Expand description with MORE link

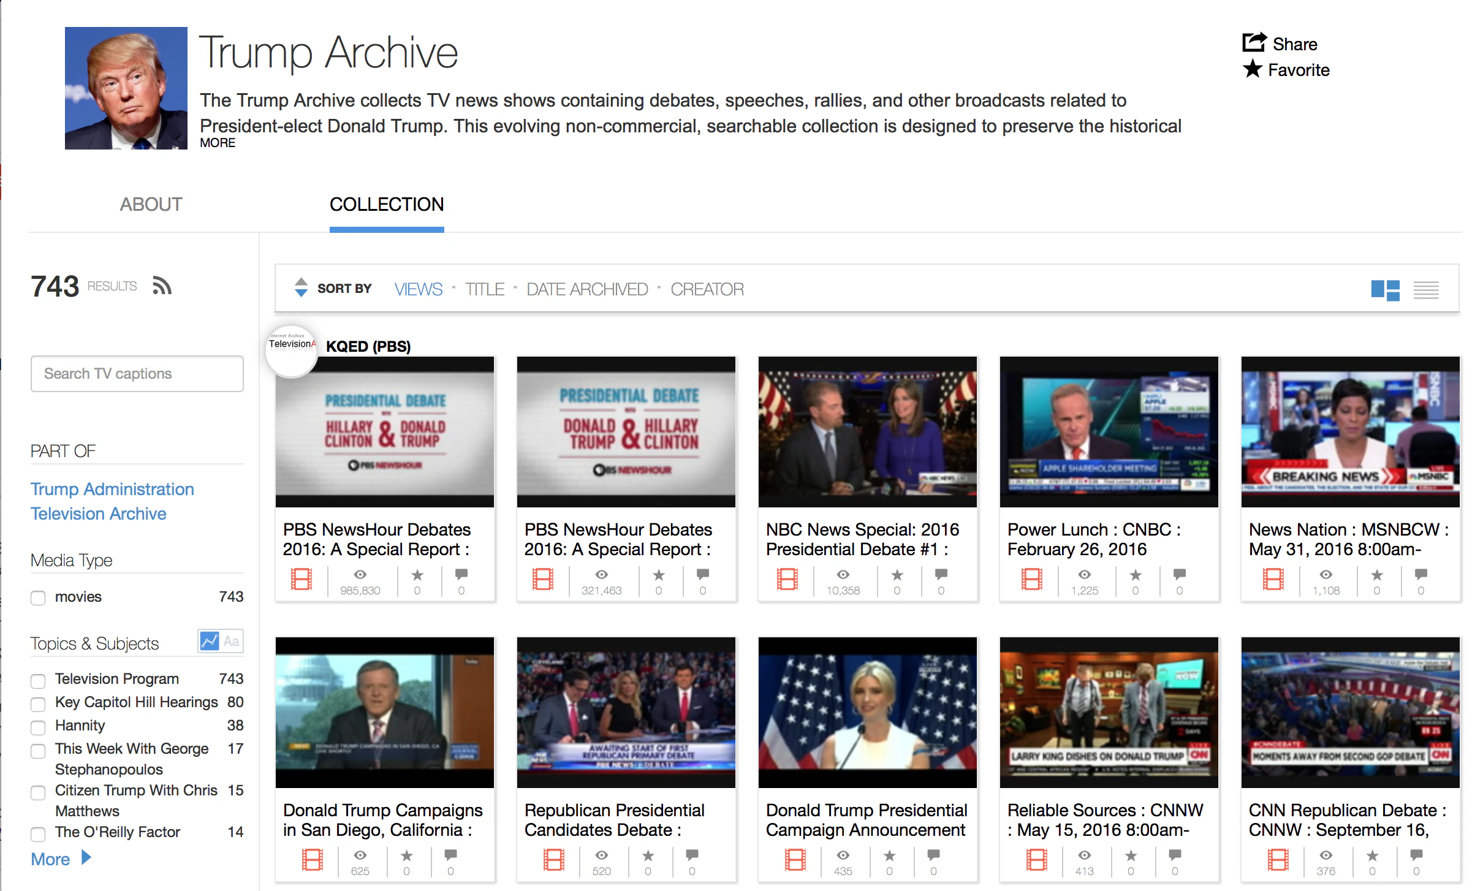pyautogui.click(x=218, y=143)
